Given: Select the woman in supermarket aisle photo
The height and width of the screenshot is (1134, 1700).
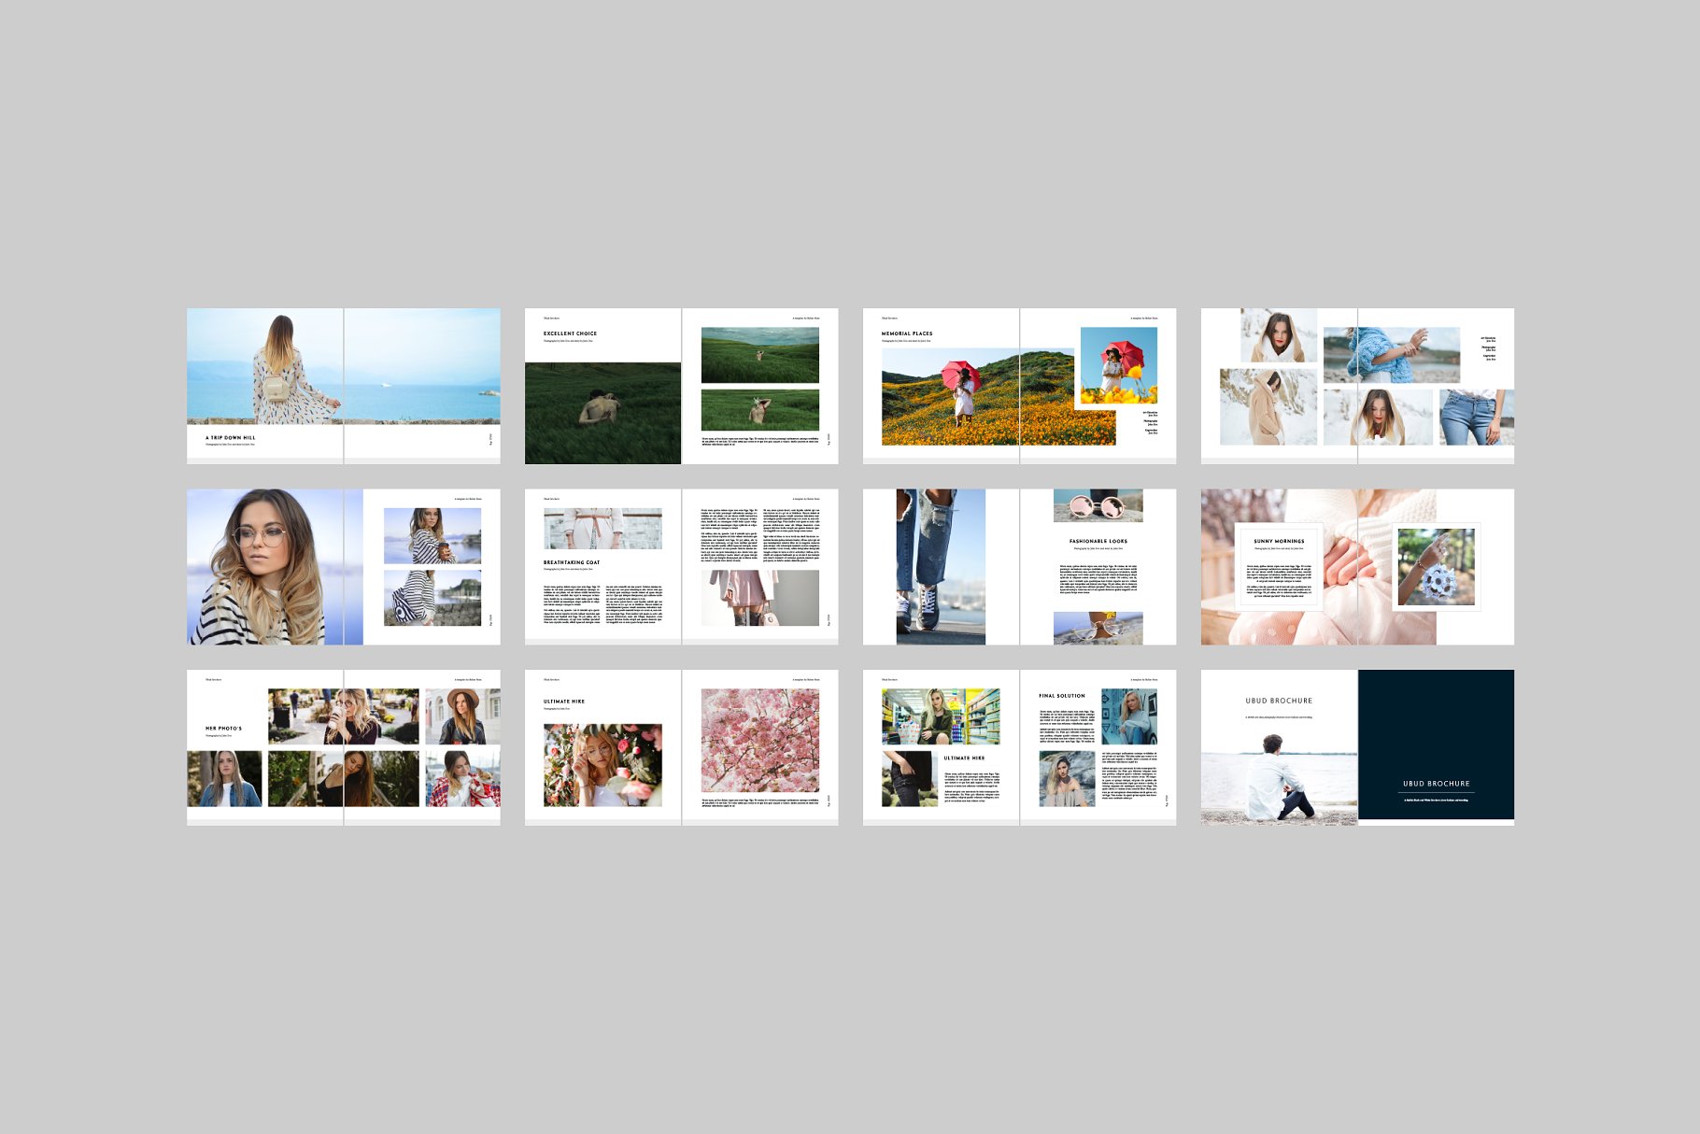Looking at the screenshot, I should 940,716.
